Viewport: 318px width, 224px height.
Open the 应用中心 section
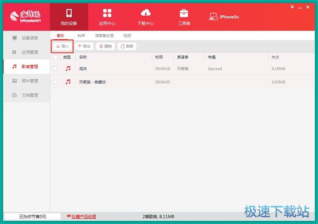click(107, 17)
